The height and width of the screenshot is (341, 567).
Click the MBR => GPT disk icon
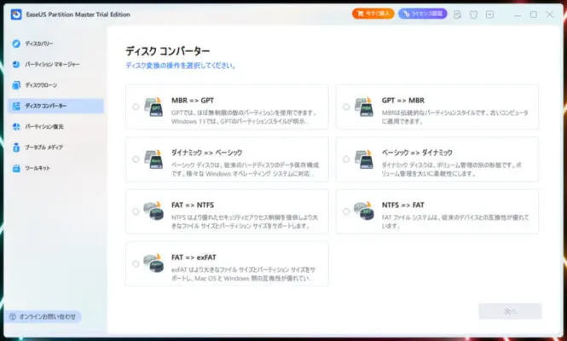(x=153, y=107)
